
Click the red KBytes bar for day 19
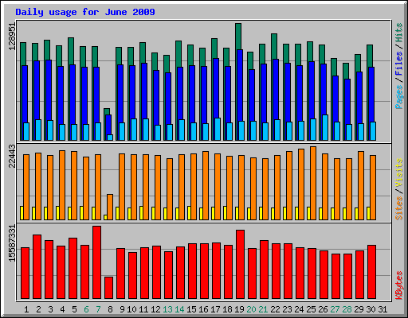pyautogui.click(x=240, y=265)
